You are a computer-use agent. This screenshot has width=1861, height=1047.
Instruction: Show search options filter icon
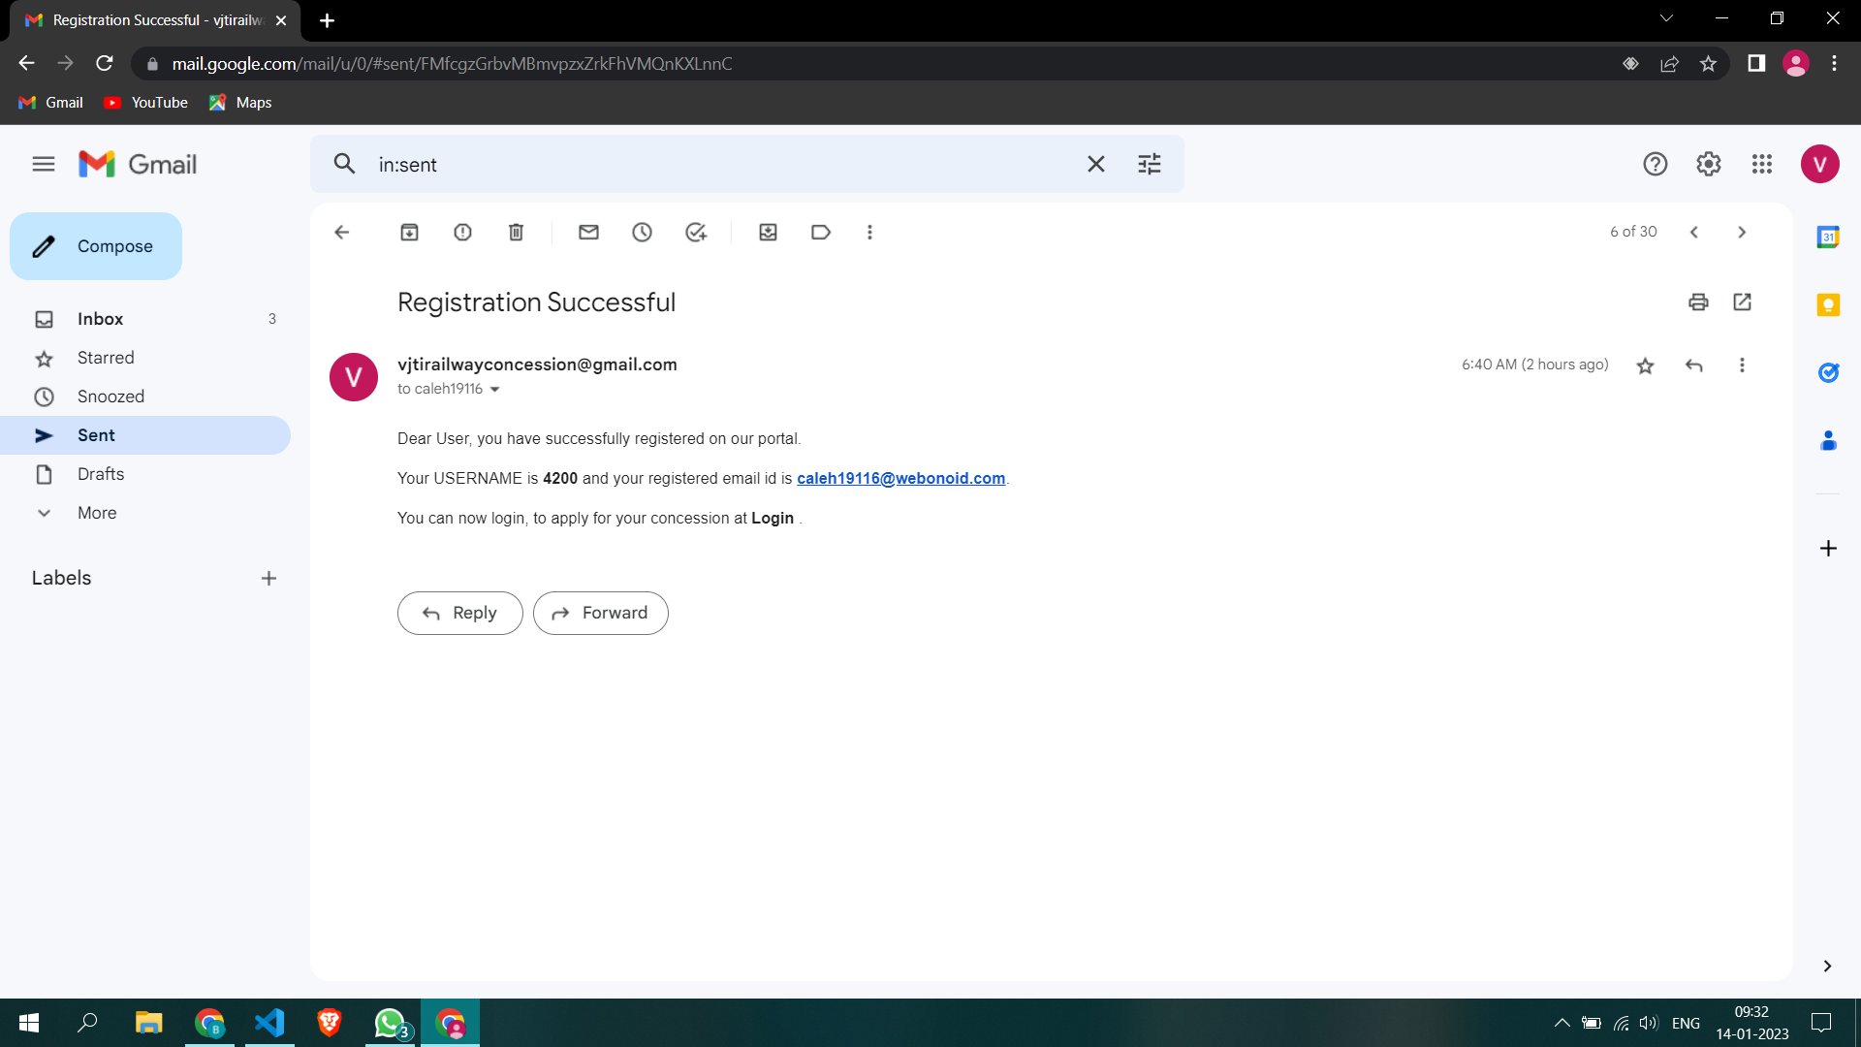tap(1149, 164)
